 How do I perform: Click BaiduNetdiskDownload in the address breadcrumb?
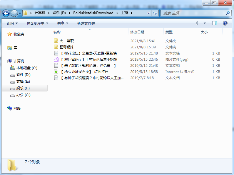[93, 13]
